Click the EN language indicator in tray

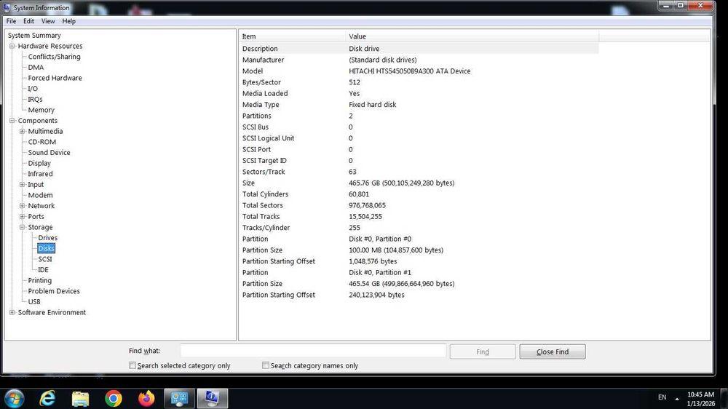click(x=662, y=397)
